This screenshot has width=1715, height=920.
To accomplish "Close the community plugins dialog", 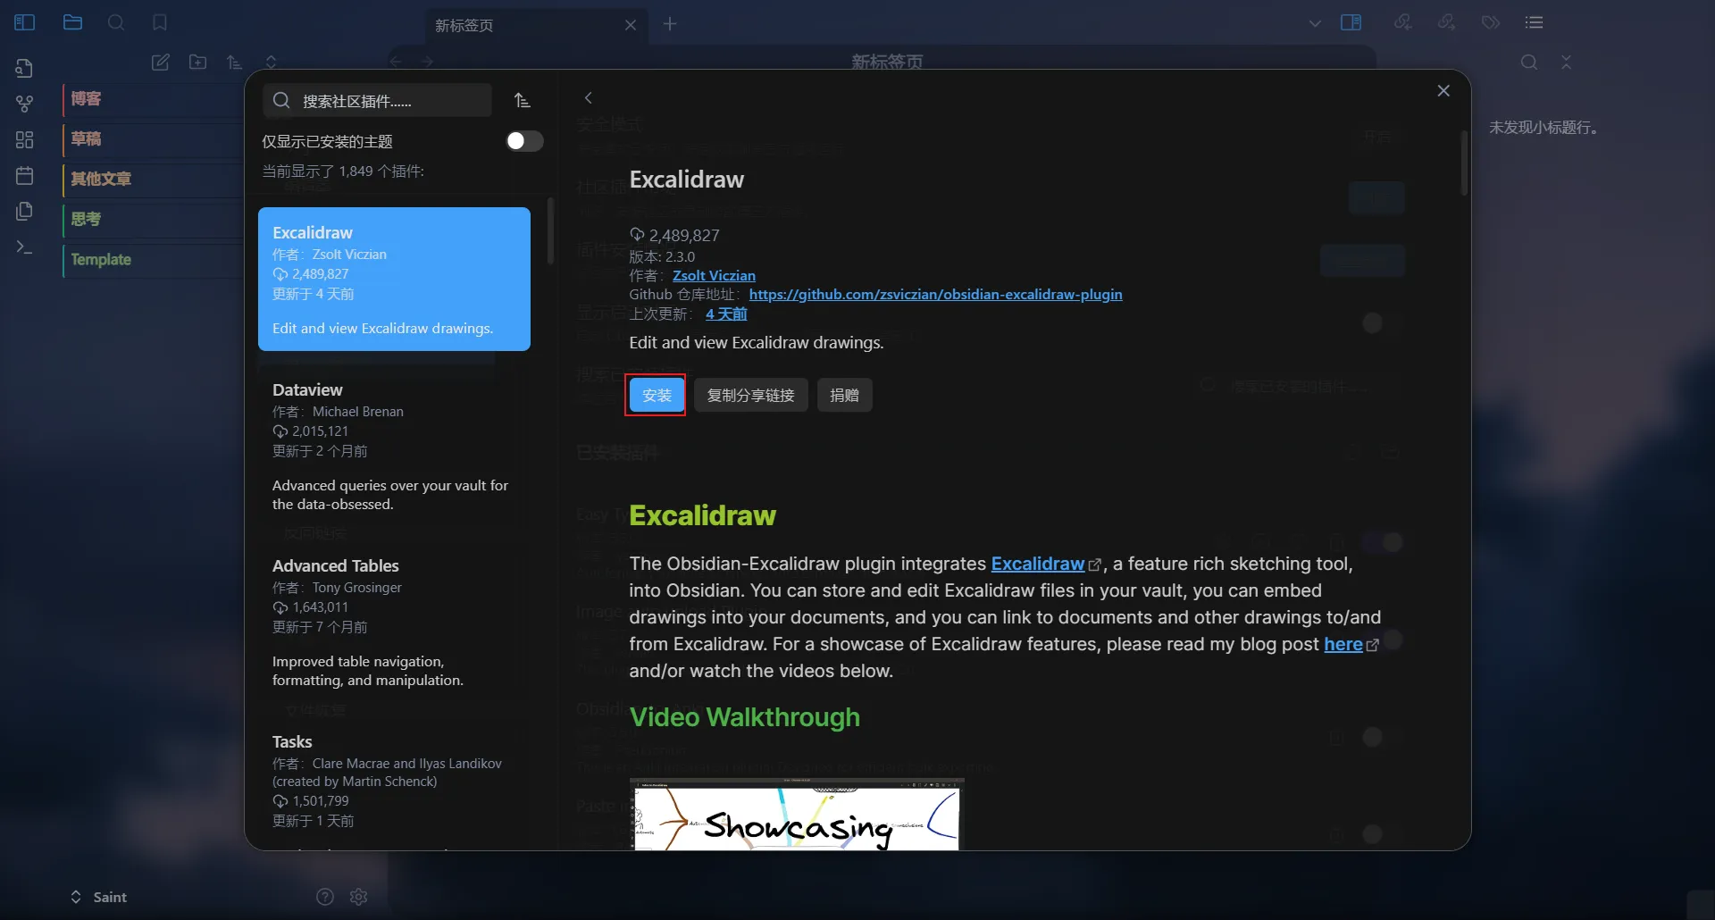I will coord(1443,91).
